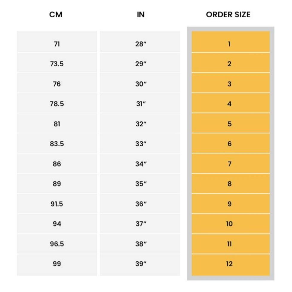Select order size 5 cell
The width and height of the screenshot is (292, 292).
click(229, 124)
